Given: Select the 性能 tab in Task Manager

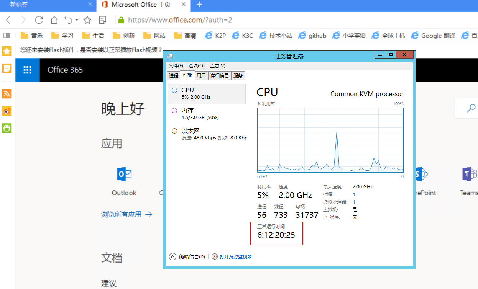Looking at the screenshot, I should [187, 75].
